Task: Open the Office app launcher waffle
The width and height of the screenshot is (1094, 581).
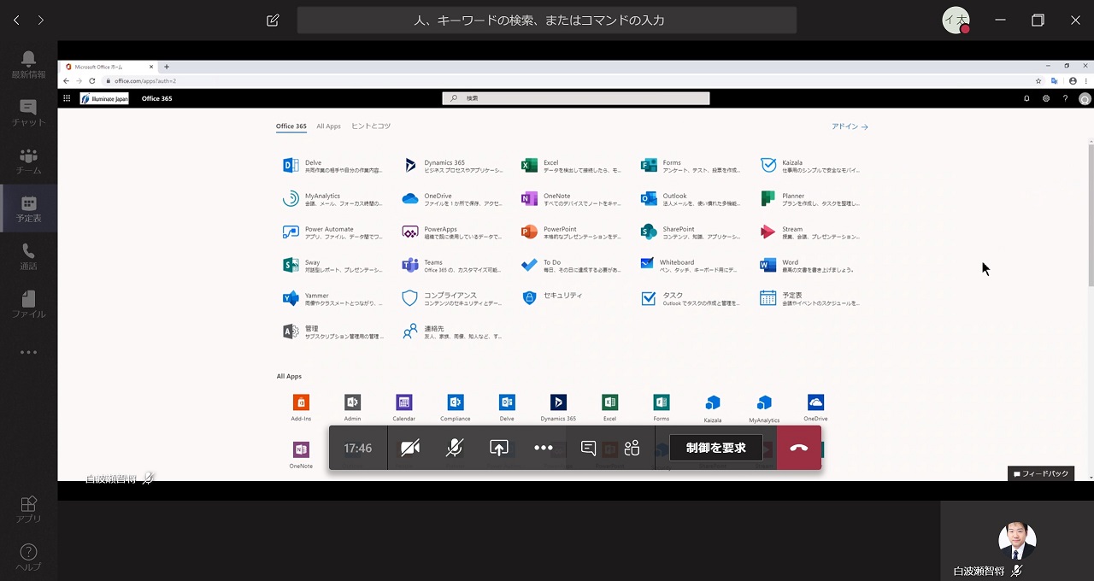Action: coord(67,98)
